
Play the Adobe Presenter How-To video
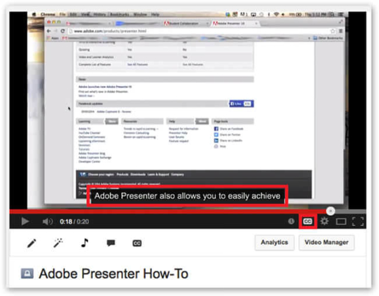click(25, 222)
